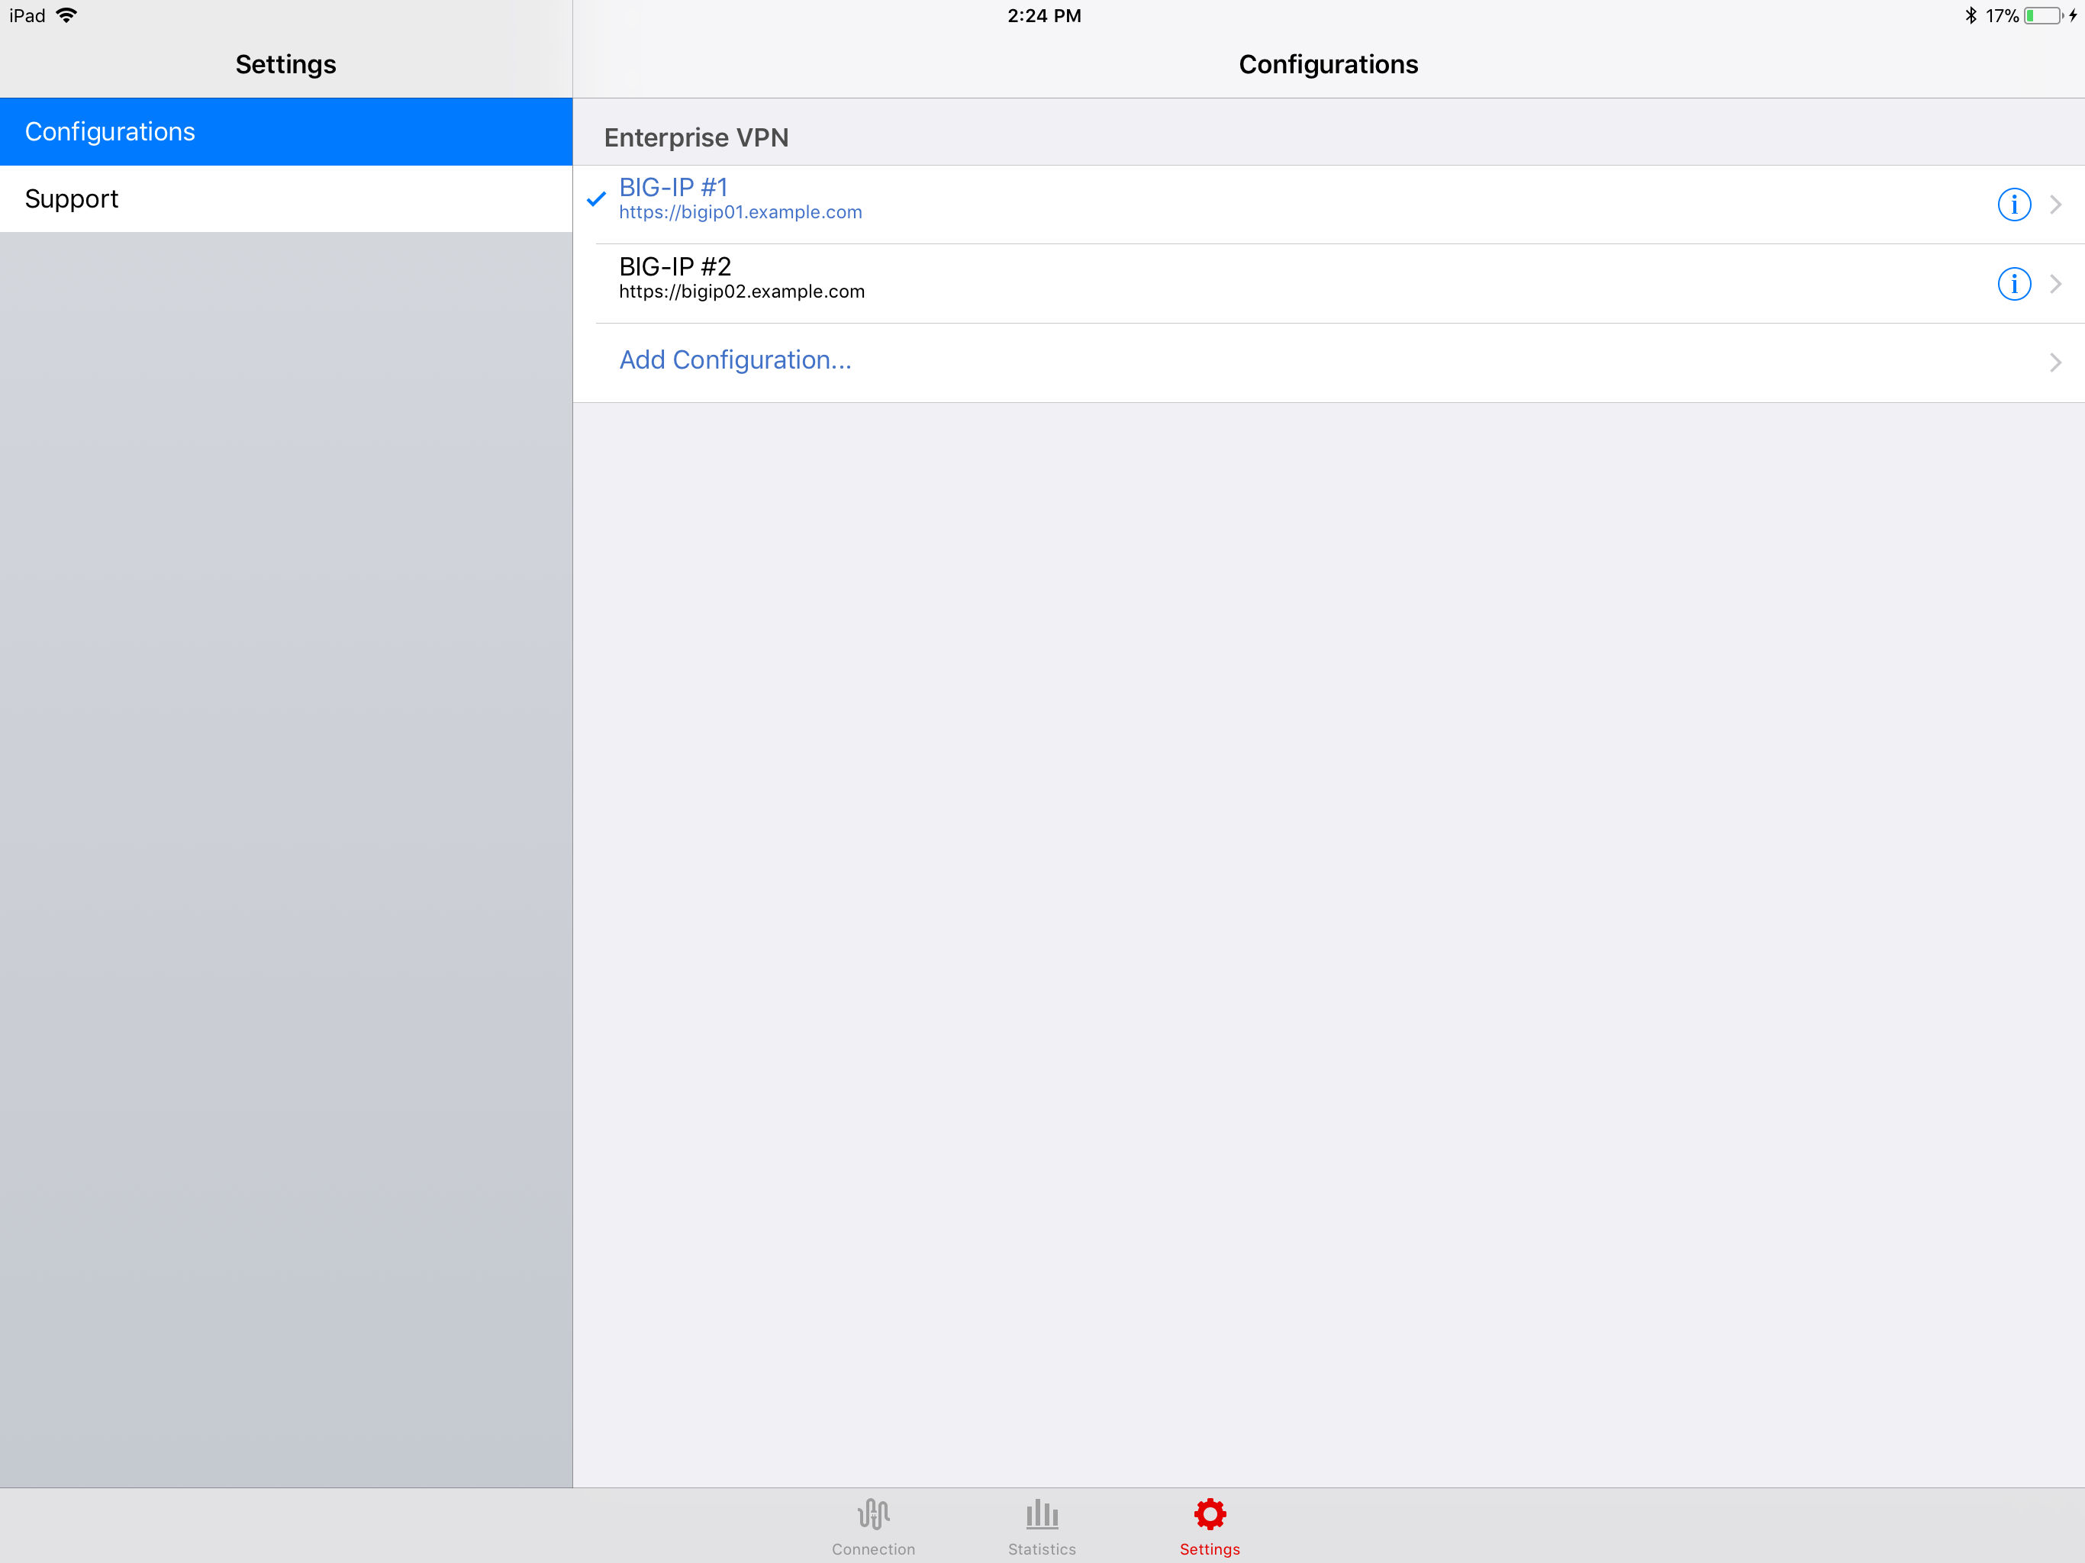2085x1563 pixels.
Task: Tap the checkmark beside BIG-IP #1
Action: point(596,199)
